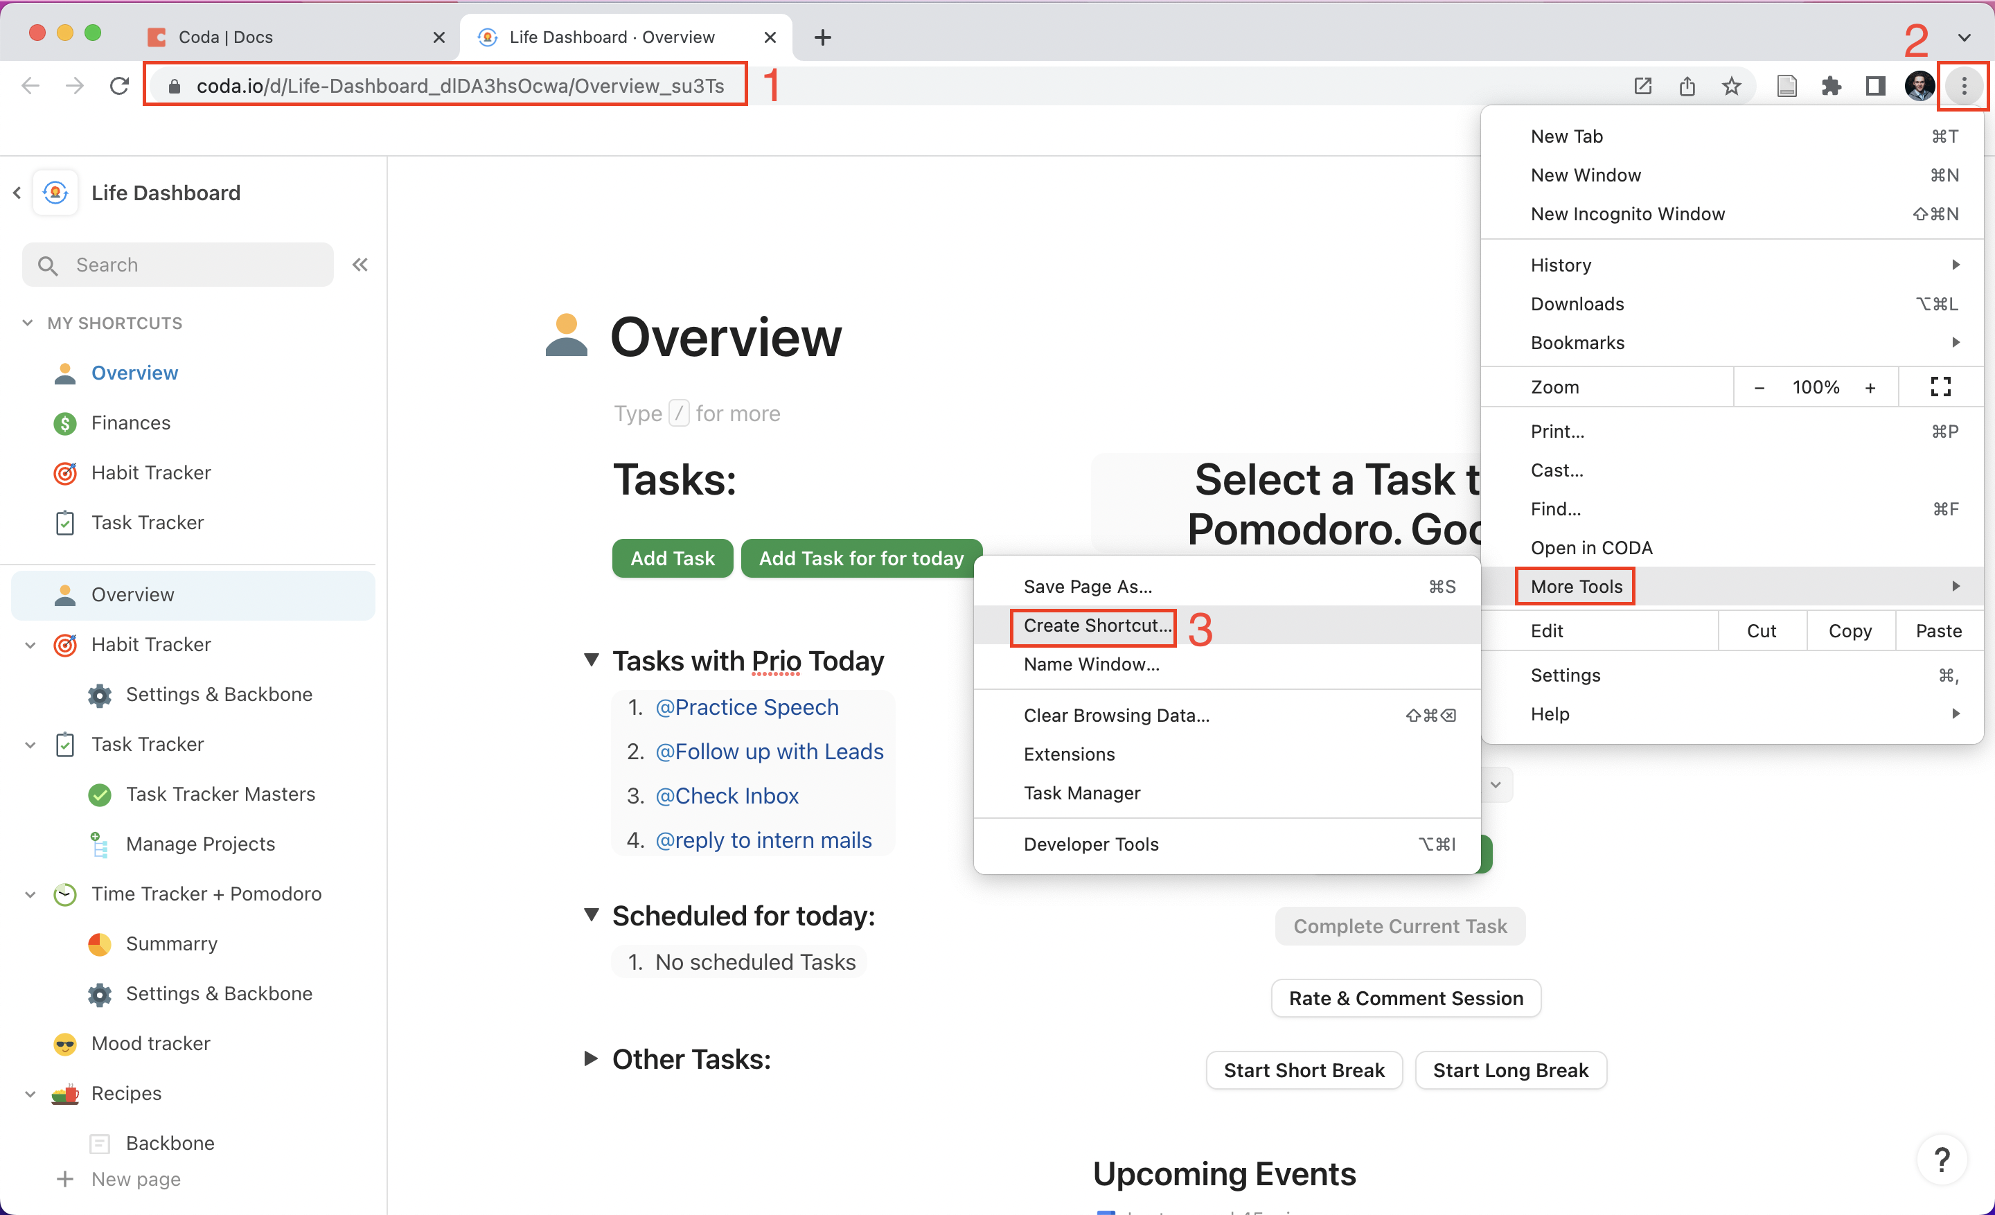This screenshot has height=1215, width=1995.
Task: Click the share page icon
Action: (1687, 86)
